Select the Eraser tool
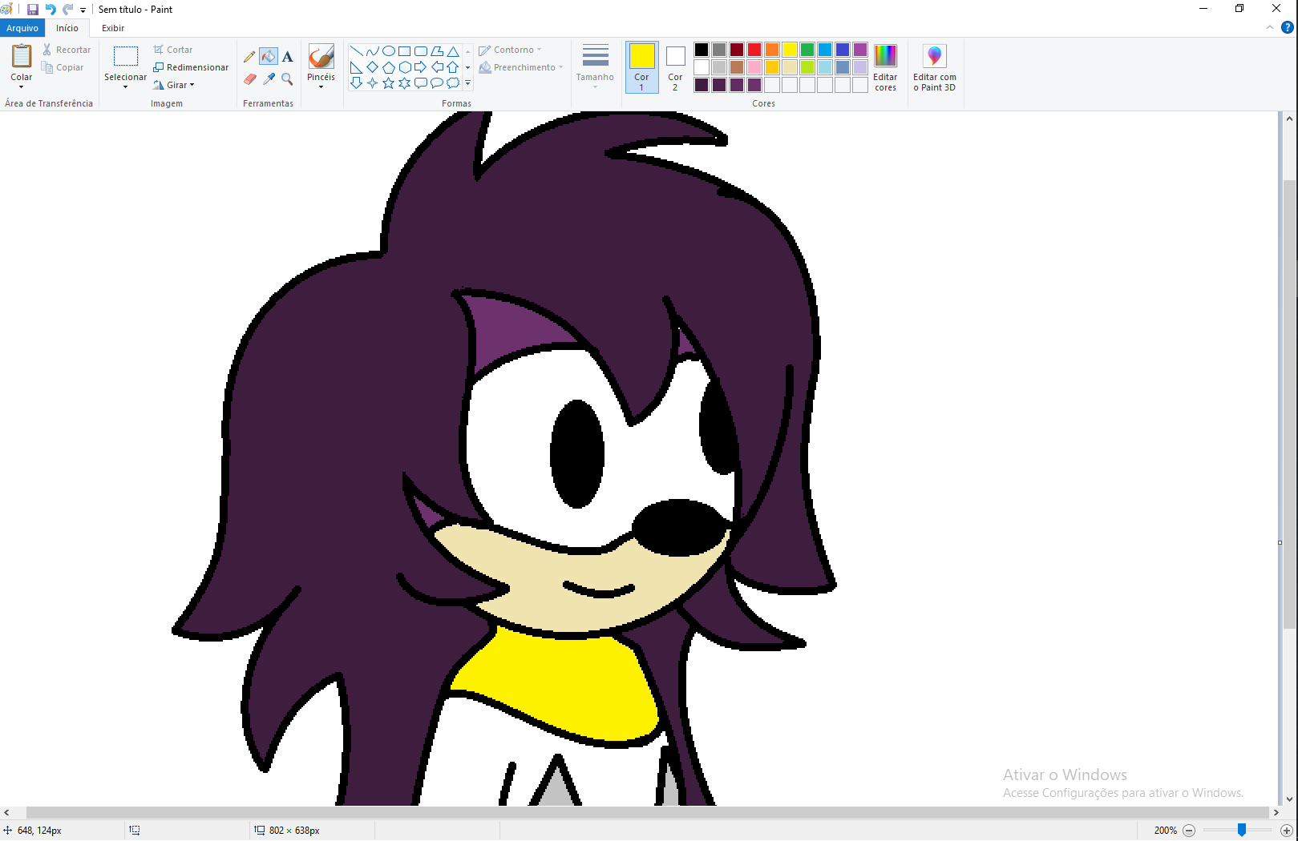Screen dimensions: 1298x841 coord(249,79)
